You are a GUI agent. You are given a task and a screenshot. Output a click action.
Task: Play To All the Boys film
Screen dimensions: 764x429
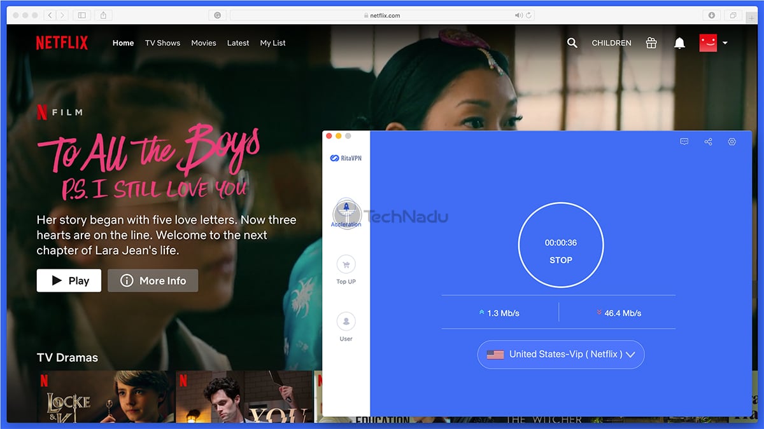[x=69, y=281]
